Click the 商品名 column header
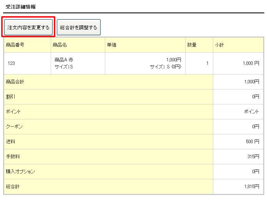Image resolution: width=267 pixels, height=200 pixels. pyautogui.click(x=60, y=45)
